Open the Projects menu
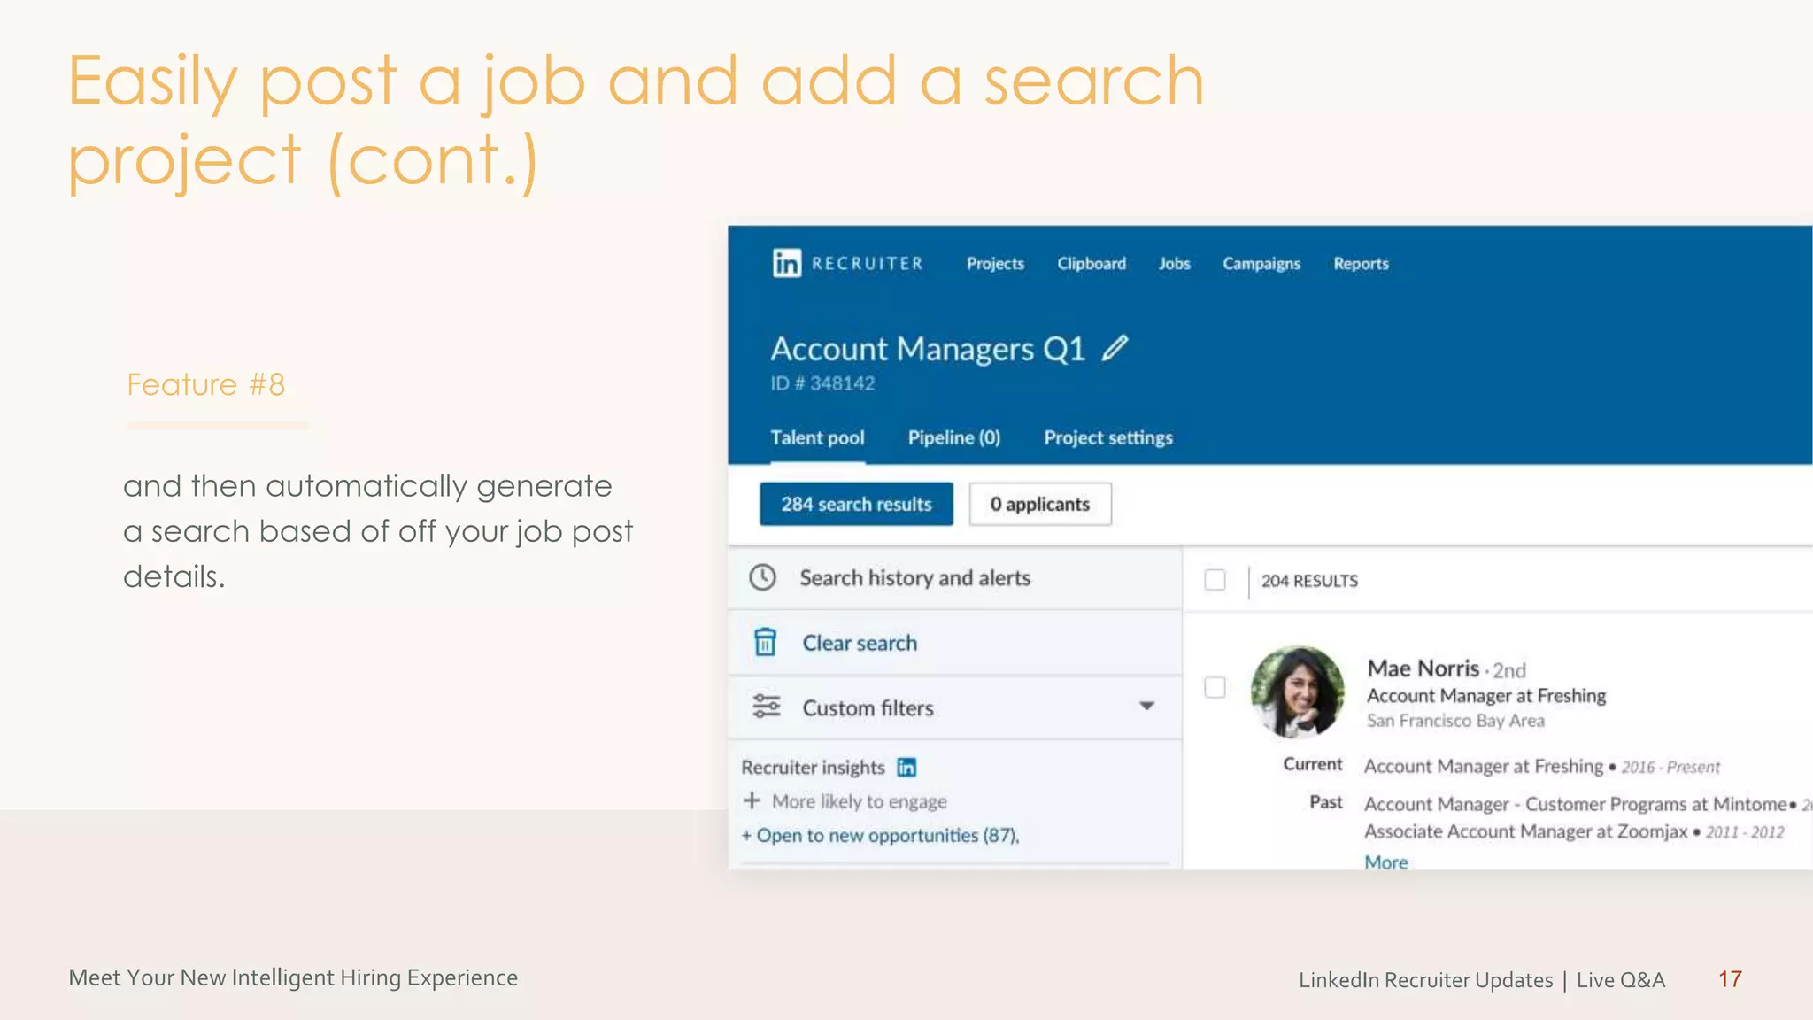 [x=995, y=263]
